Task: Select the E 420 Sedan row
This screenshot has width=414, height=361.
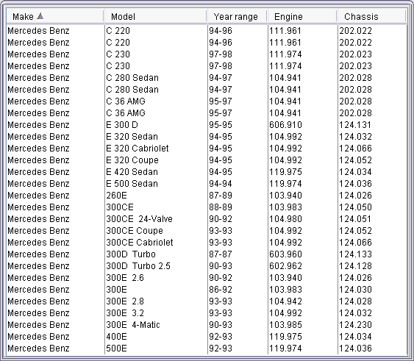Action: tap(207, 171)
